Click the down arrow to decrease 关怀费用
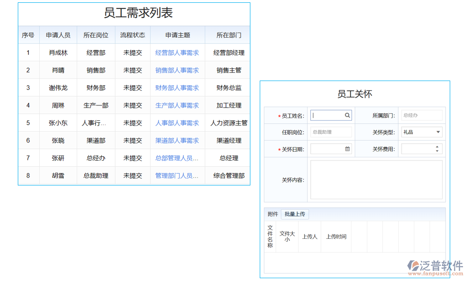The height and width of the screenshot is (281, 468). pyautogui.click(x=437, y=150)
